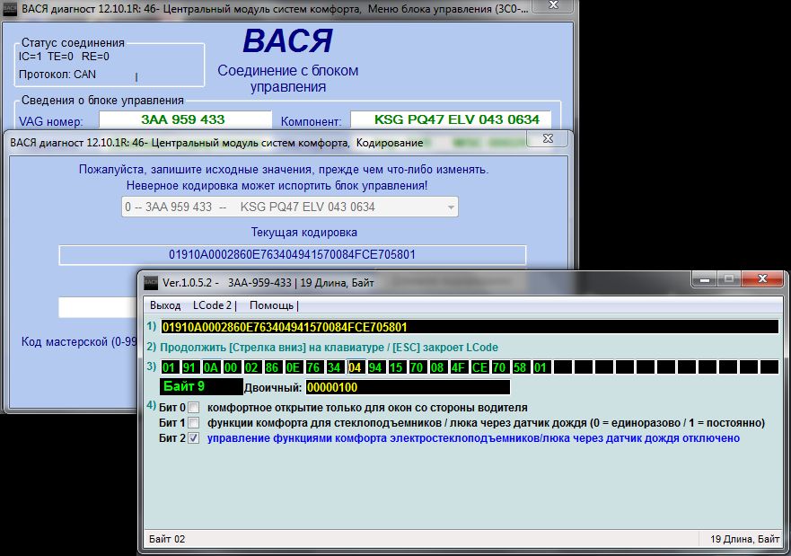Screen dimensions: 791x556
Task: Select the highlighted byte cell 04
Action: 356,367
